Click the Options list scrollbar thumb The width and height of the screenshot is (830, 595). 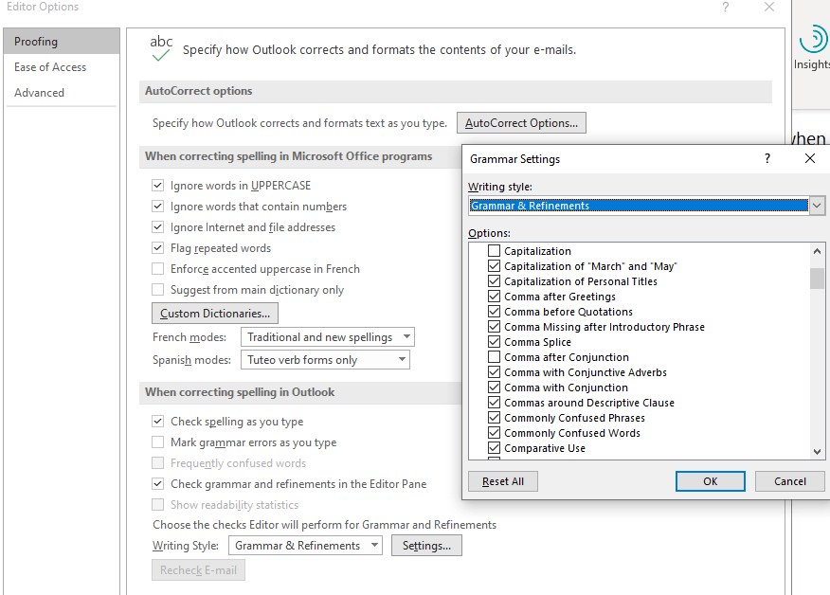click(818, 279)
